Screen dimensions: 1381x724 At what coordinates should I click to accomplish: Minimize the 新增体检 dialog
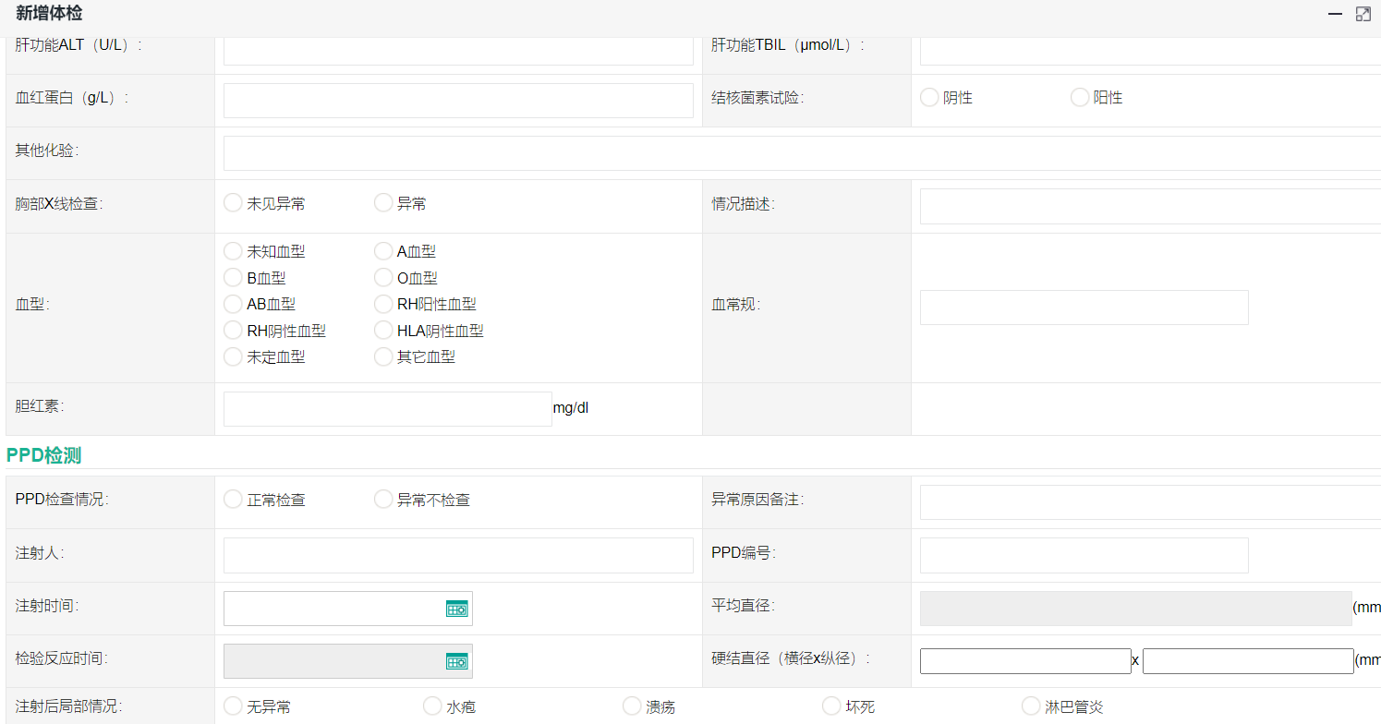click(x=1335, y=14)
